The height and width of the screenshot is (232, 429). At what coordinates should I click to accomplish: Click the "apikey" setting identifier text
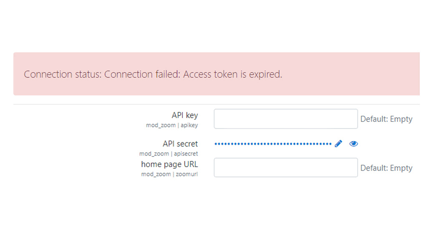pyautogui.click(x=189, y=125)
